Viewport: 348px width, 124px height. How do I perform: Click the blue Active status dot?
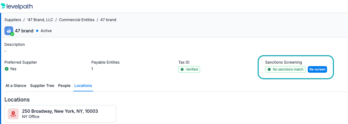[x=37, y=31]
